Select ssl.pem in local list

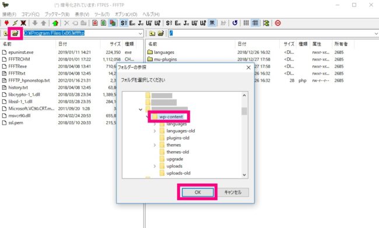(x=16, y=123)
